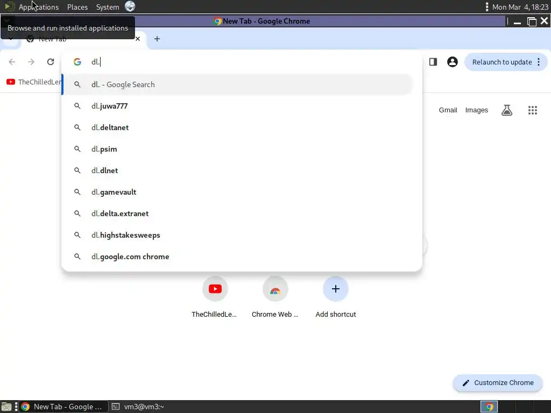The image size is (551, 413).
Task: Click the browser back arrow
Action: point(12,62)
